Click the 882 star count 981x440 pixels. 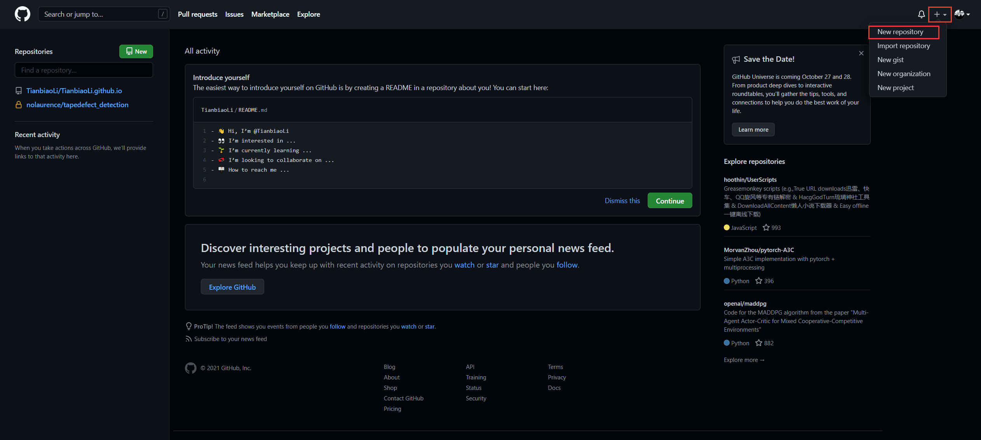(768, 343)
